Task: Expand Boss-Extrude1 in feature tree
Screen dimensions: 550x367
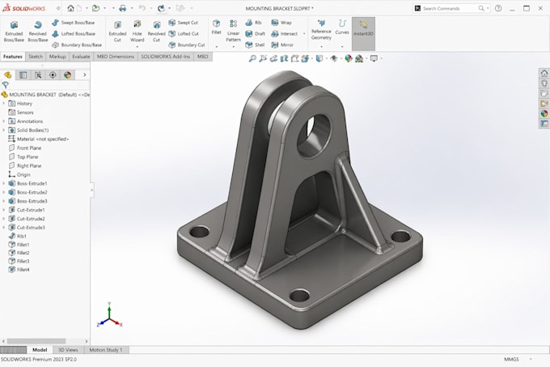Action: (x=4, y=183)
